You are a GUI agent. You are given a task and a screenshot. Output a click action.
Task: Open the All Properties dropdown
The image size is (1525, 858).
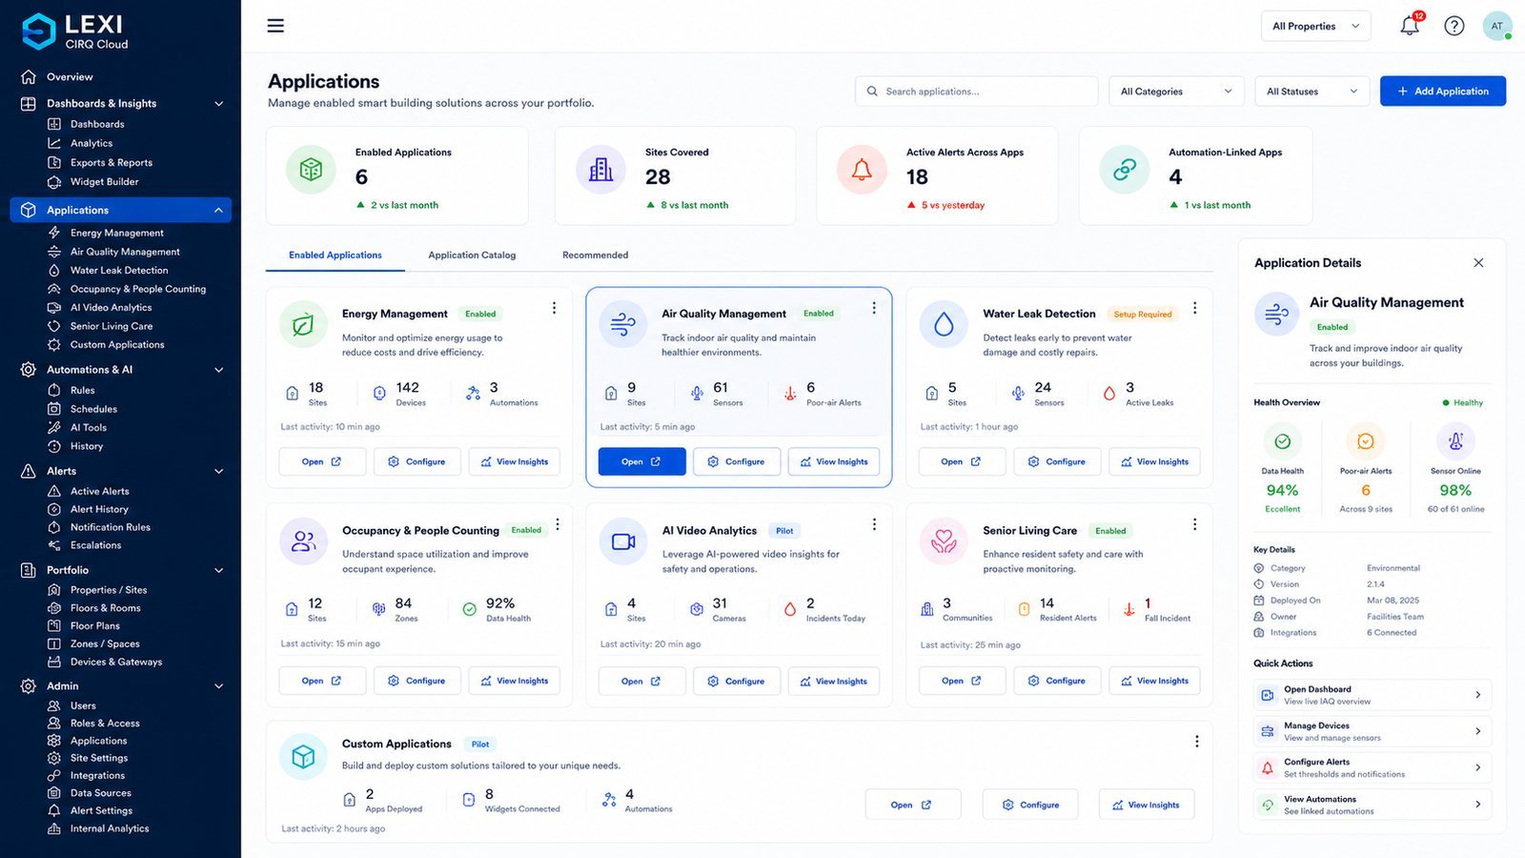[x=1315, y=26]
